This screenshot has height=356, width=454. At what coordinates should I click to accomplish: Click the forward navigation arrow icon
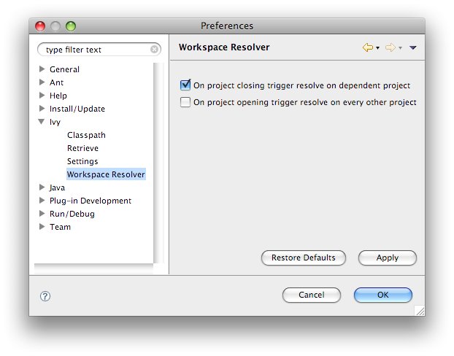click(390, 47)
